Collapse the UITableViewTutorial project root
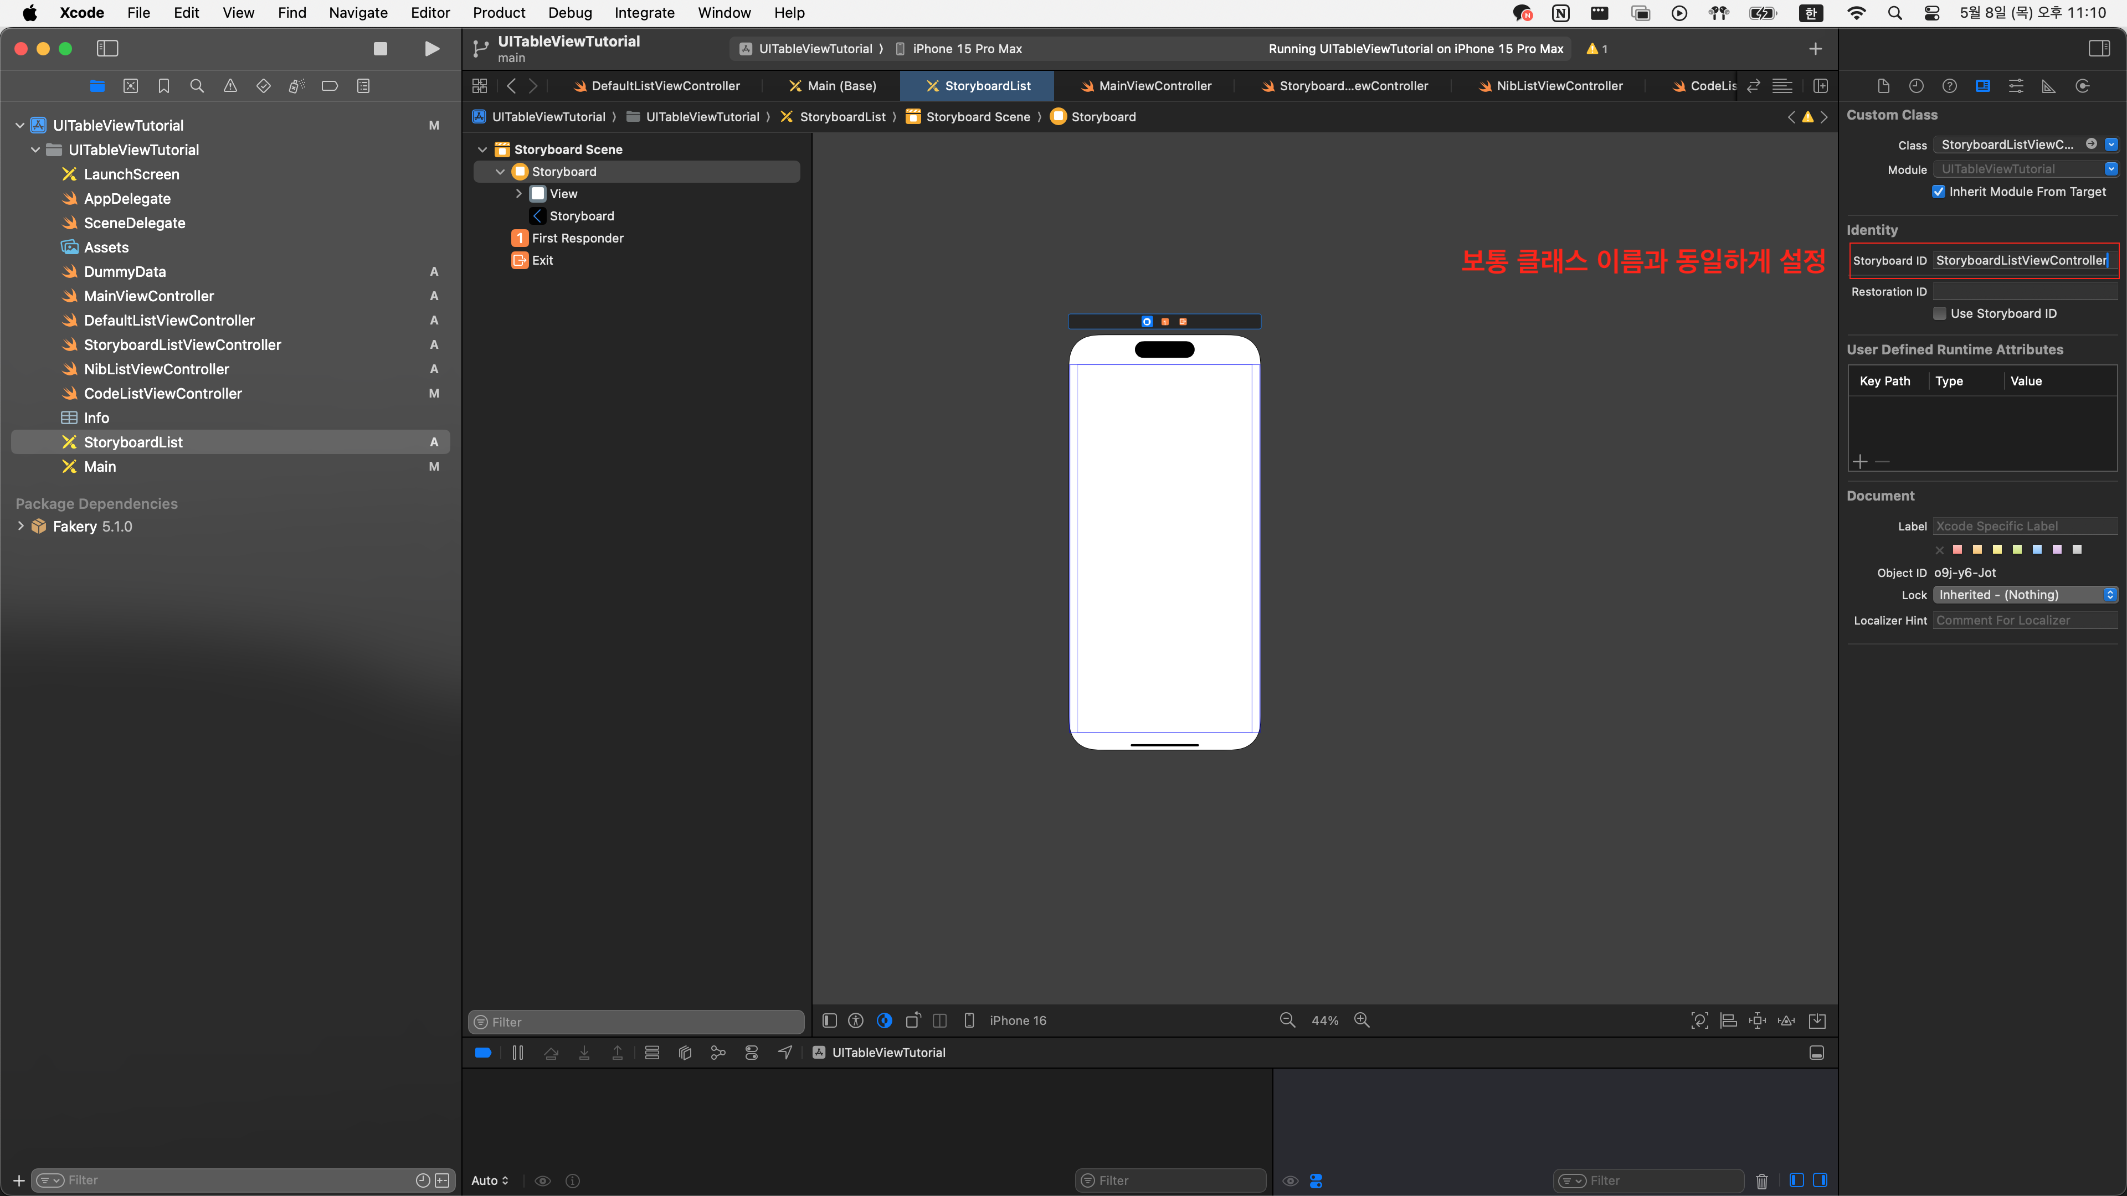 20,126
